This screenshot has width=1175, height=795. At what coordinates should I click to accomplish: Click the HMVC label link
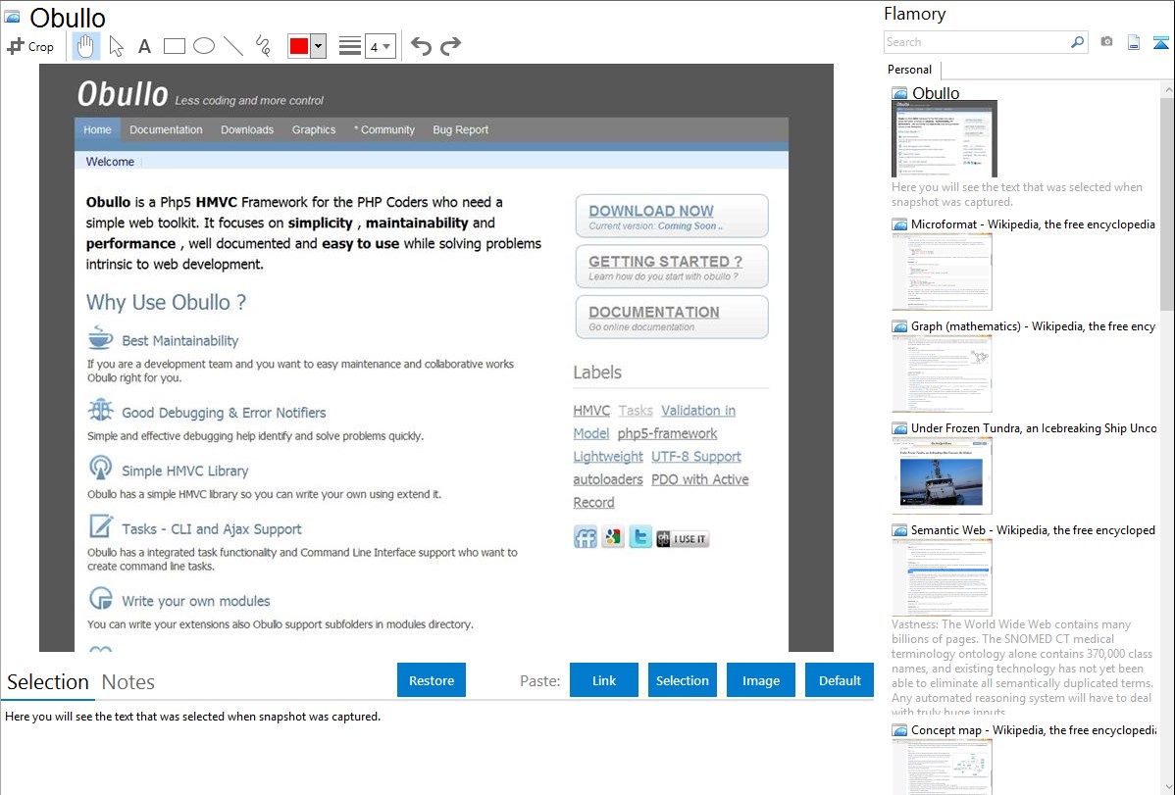click(x=592, y=411)
